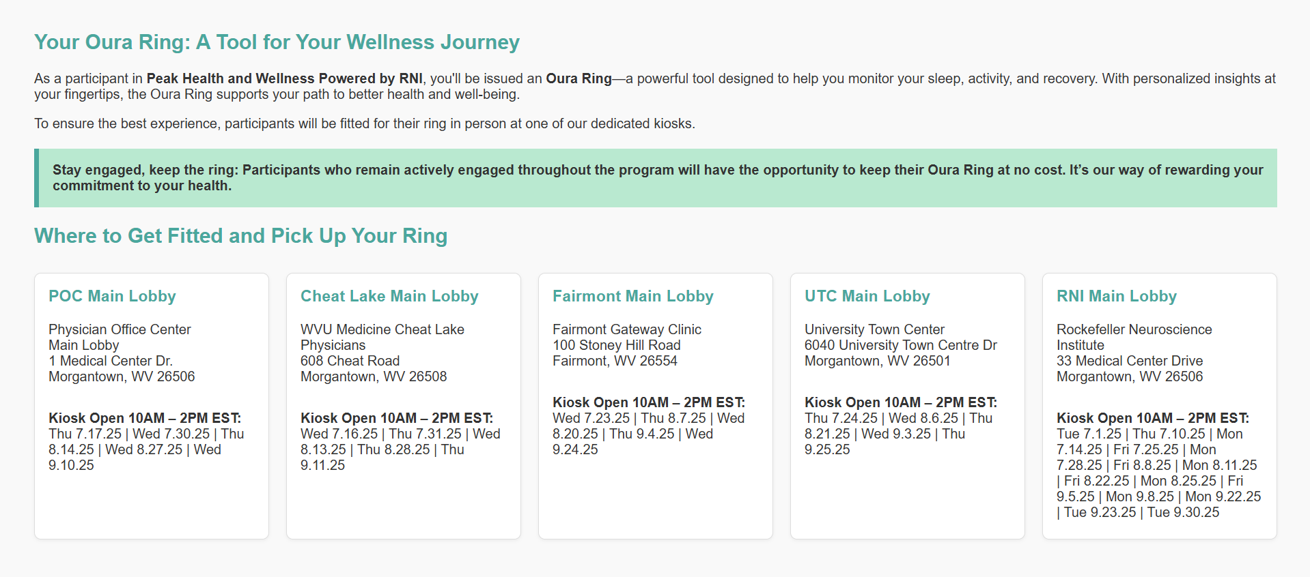Click UTC kiosk dates list

[x=897, y=434]
